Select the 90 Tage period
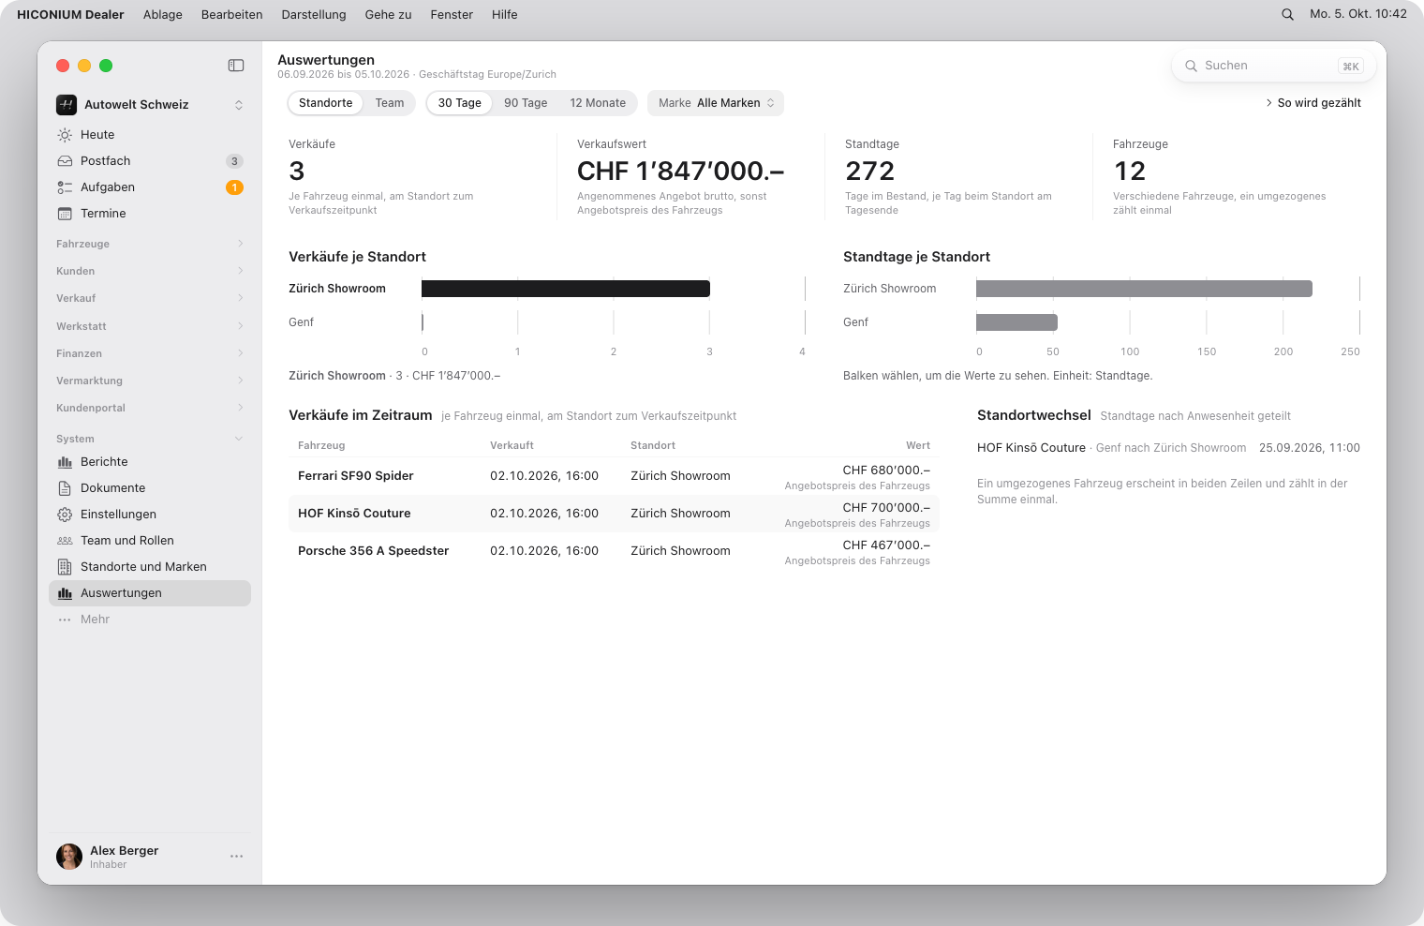The image size is (1424, 926). pyautogui.click(x=526, y=103)
